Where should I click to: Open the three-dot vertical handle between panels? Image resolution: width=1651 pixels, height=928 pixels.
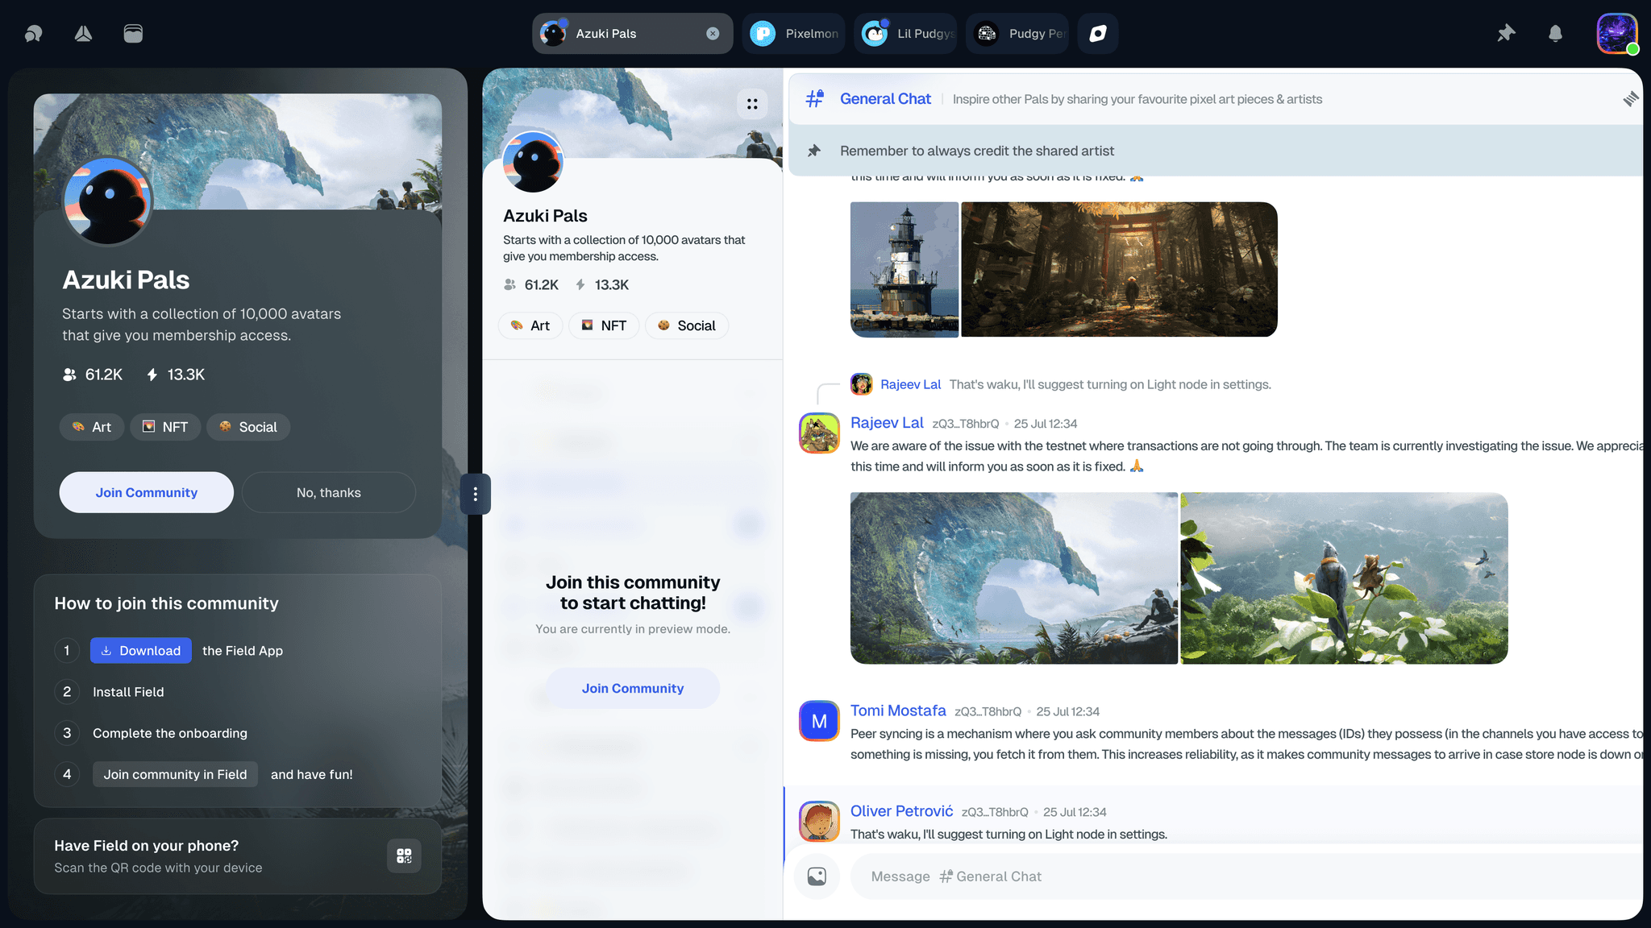tap(475, 494)
